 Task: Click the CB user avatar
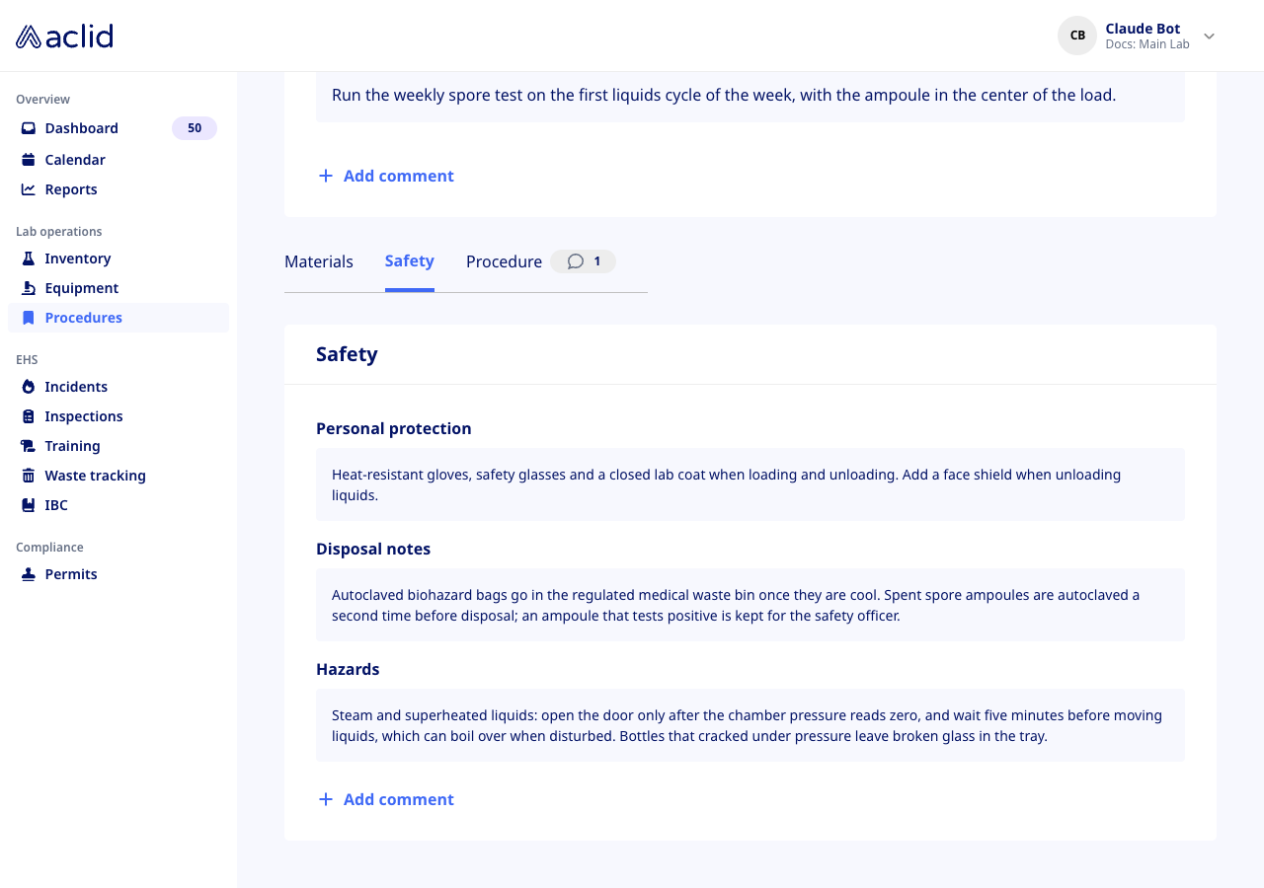[1077, 36]
